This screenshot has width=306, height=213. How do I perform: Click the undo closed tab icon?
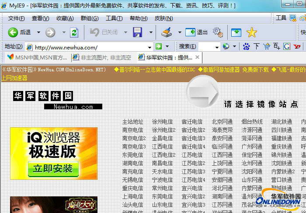[95, 32]
